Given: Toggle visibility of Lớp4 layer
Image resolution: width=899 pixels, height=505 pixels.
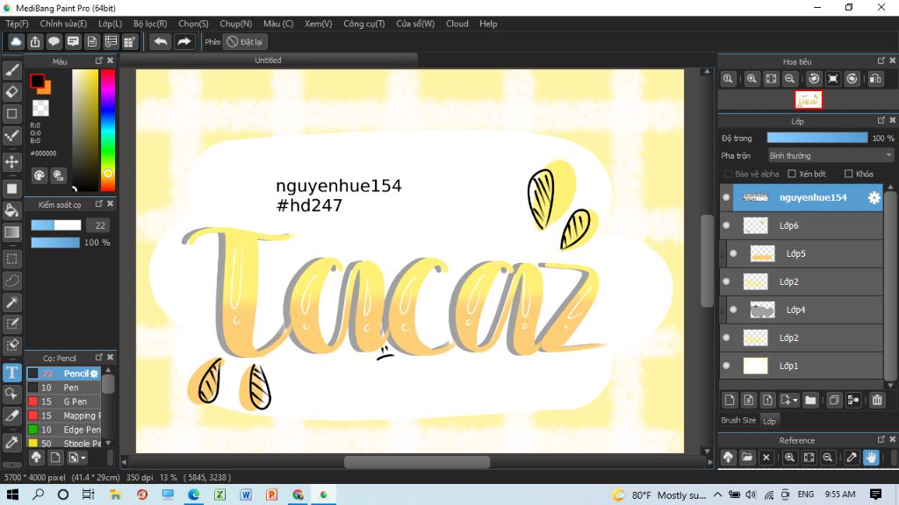Looking at the screenshot, I should point(733,309).
